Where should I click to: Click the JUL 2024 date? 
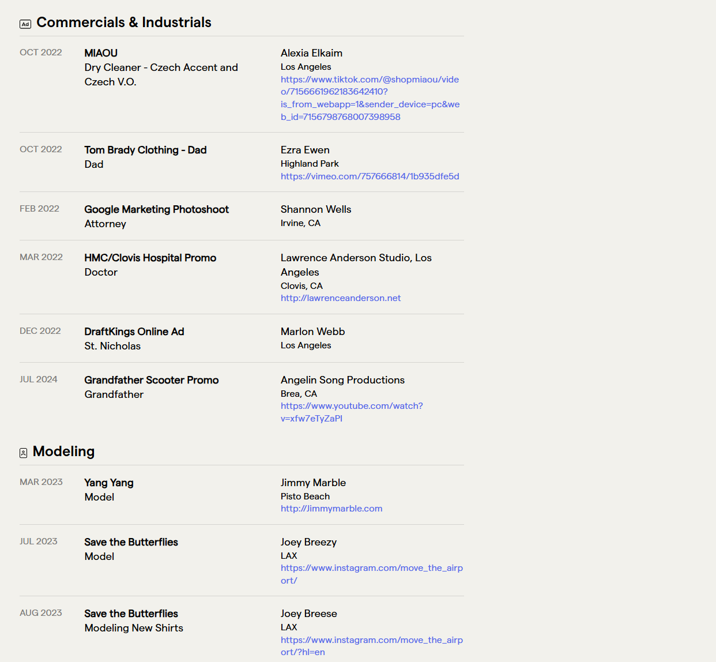click(x=39, y=379)
